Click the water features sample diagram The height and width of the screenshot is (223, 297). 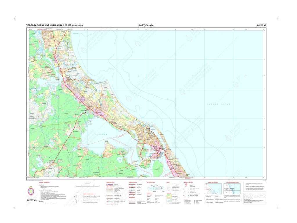click(156, 188)
